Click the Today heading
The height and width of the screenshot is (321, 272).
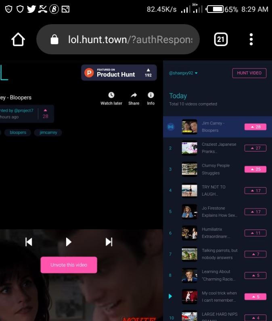[178, 96]
